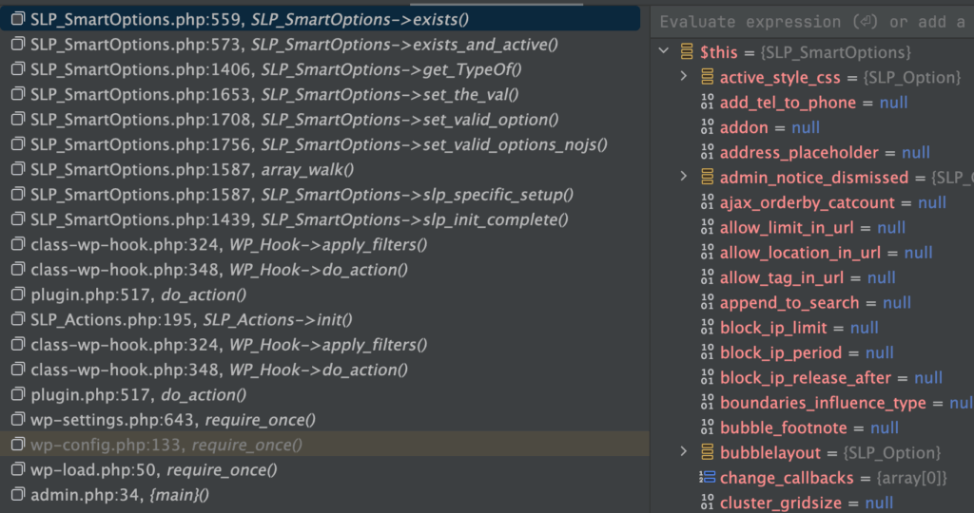Click object icon beside $this variable

687,51
